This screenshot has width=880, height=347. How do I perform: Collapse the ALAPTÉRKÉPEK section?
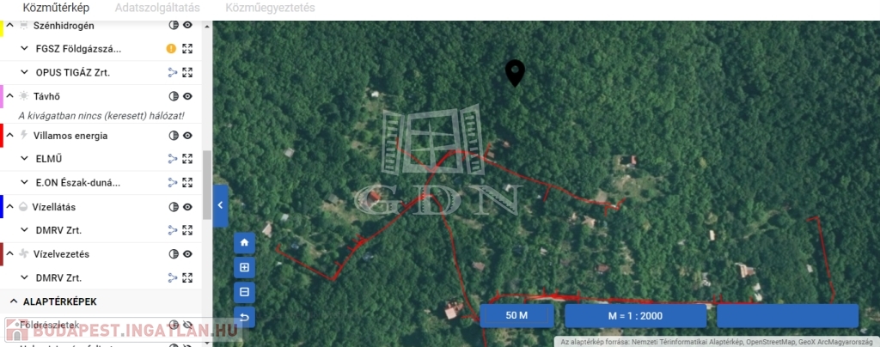(x=14, y=301)
